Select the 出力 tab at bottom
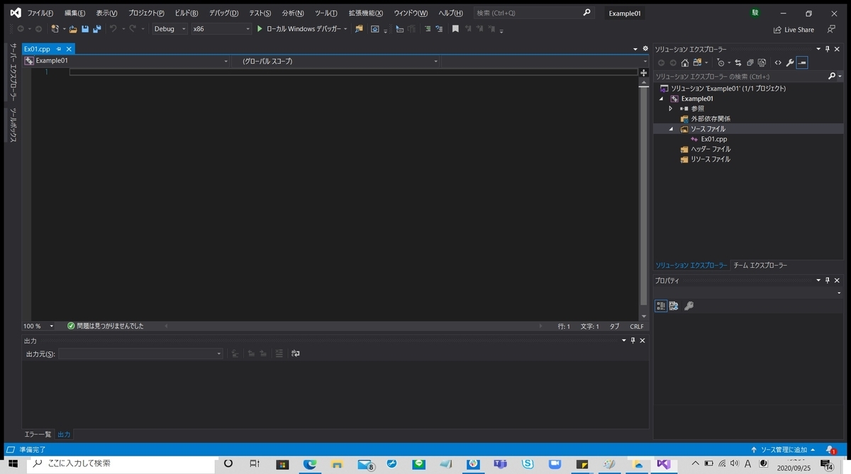Image resolution: width=851 pixels, height=474 pixels. click(x=64, y=434)
